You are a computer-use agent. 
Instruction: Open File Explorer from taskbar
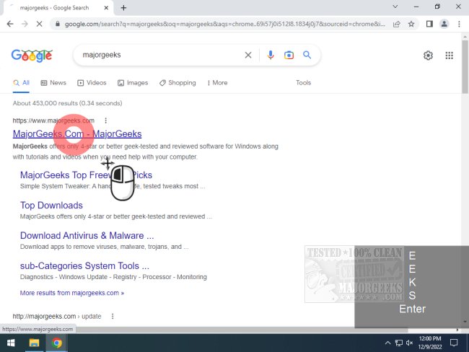click(x=34, y=343)
